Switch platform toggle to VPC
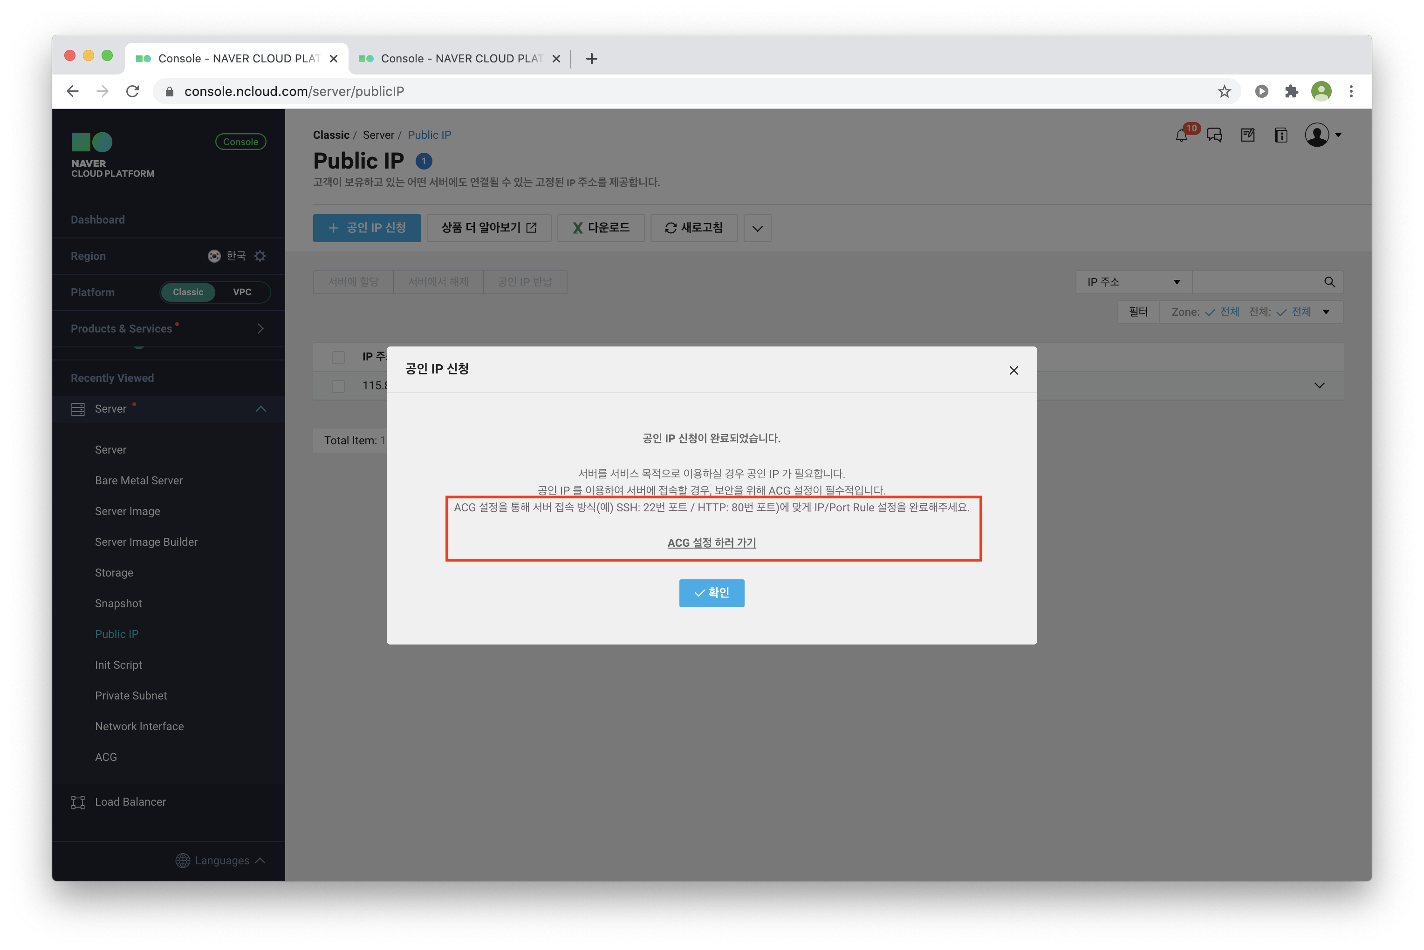This screenshot has height=950, width=1424. [x=242, y=292]
